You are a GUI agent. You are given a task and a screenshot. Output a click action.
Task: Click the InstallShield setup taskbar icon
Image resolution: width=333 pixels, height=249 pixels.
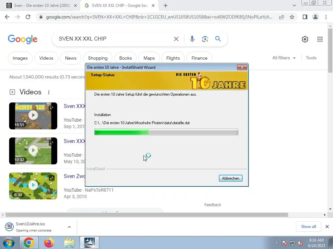pos(89,243)
